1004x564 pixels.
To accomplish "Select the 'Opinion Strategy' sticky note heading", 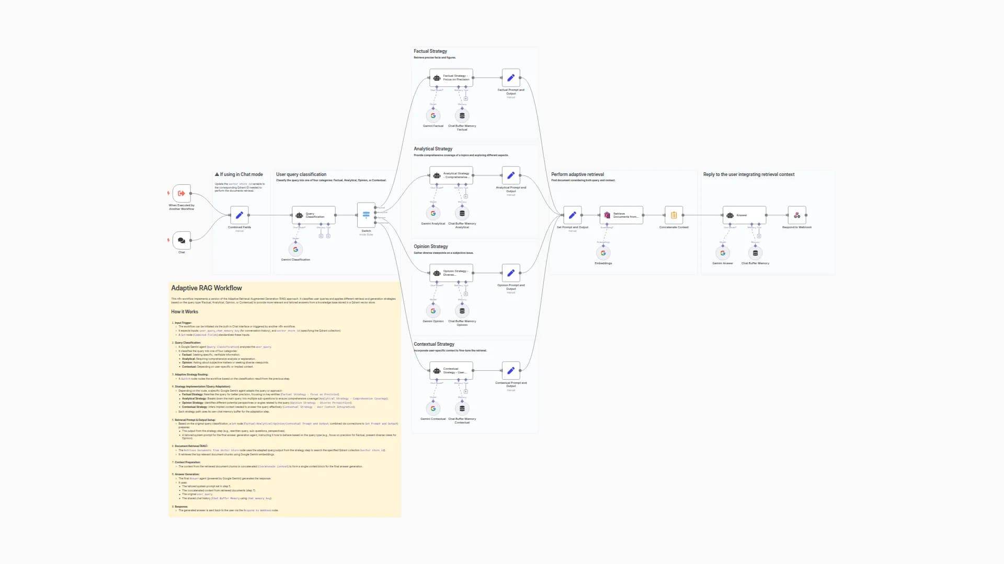I will [431, 246].
